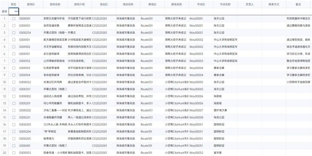Click the 备注 column header

click(298, 5)
